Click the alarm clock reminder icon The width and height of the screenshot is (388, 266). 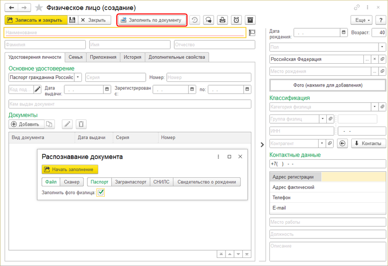(236, 20)
